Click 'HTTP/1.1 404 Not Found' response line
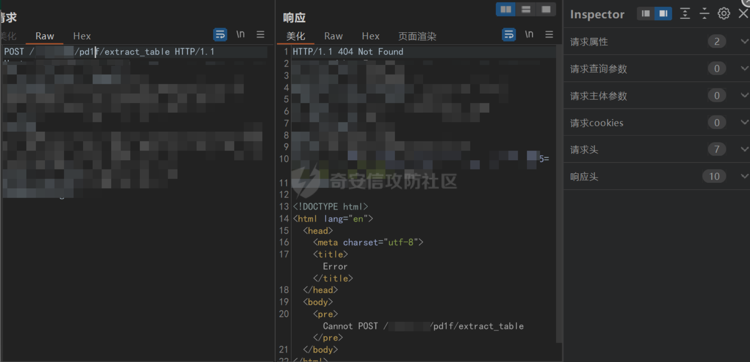The width and height of the screenshot is (750, 362). 348,52
